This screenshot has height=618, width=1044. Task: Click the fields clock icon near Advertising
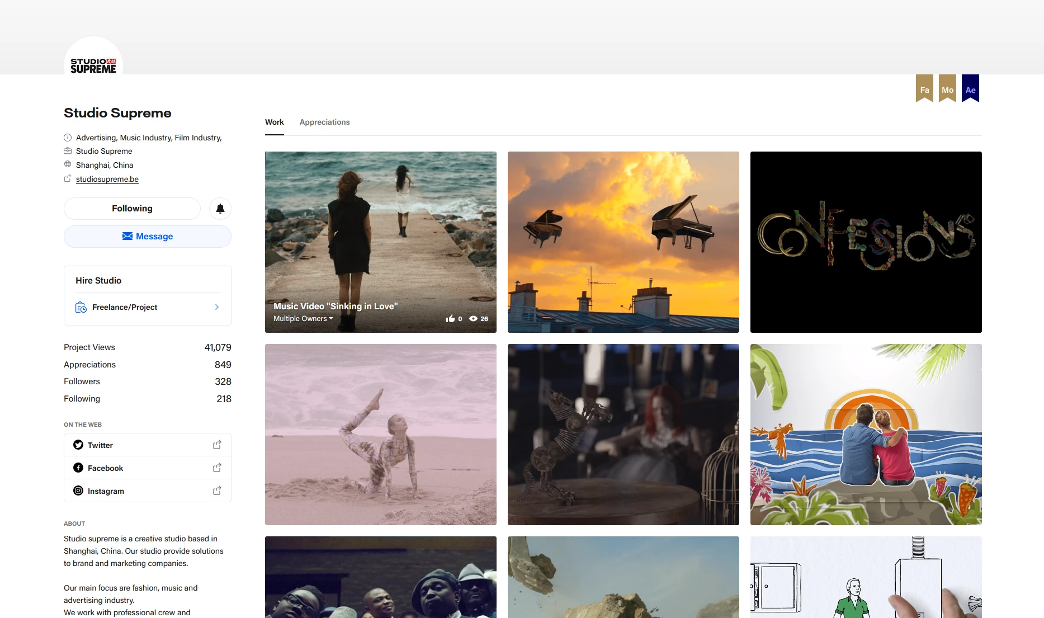click(68, 137)
